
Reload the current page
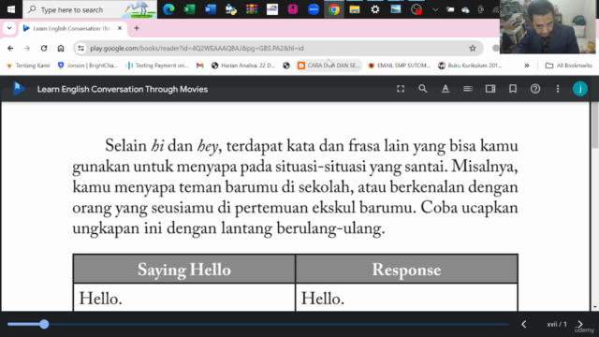(44, 48)
